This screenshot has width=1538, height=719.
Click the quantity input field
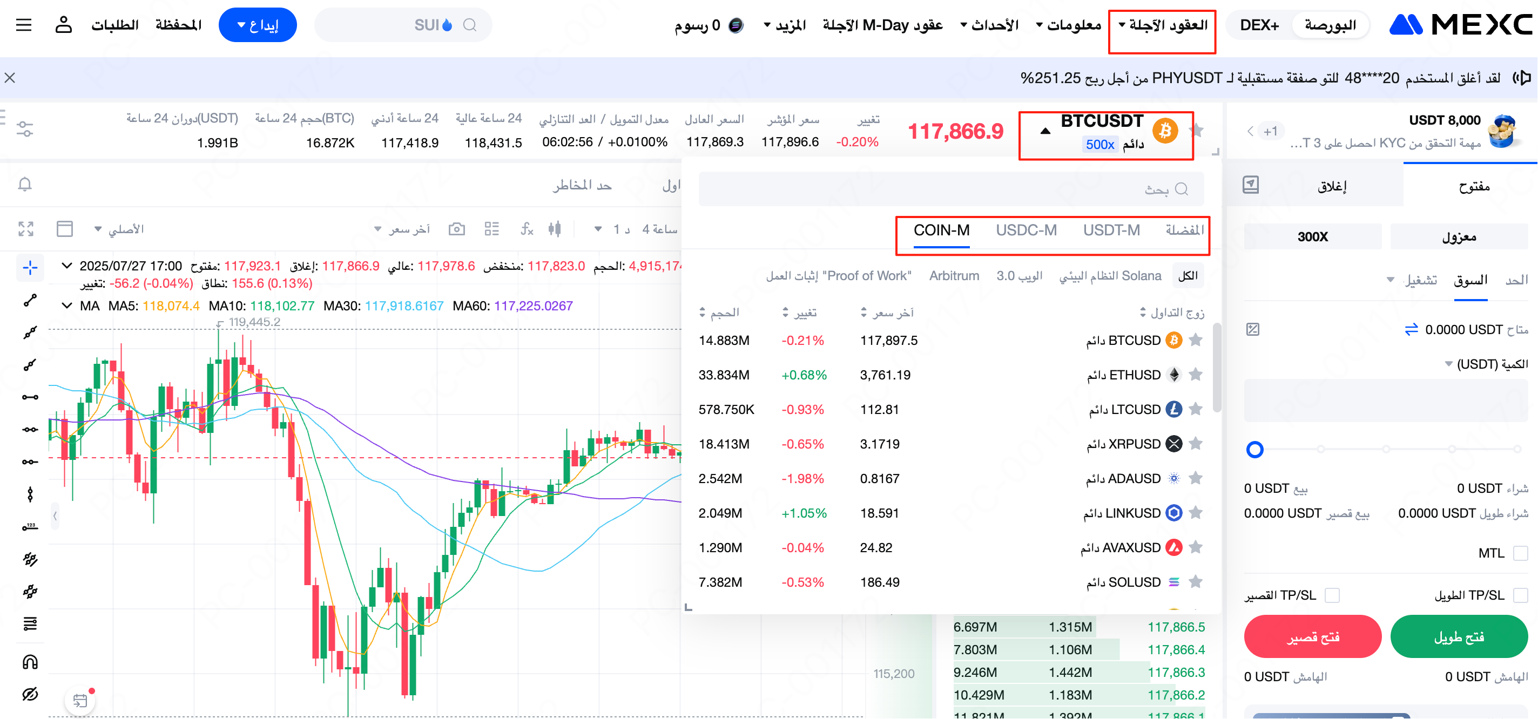[1386, 401]
